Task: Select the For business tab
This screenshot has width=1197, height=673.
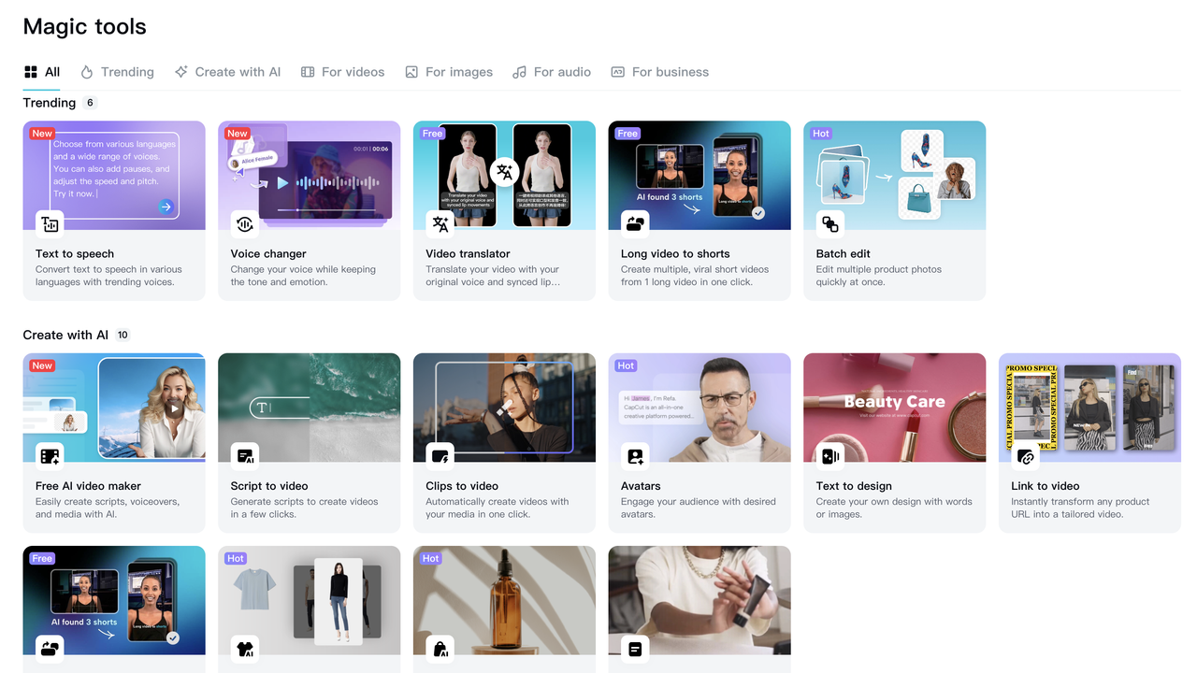Action: point(659,72)
